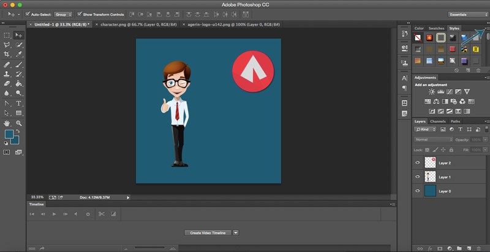The image size is (490, 252).
Task: Open the Essentials workspace dropdown
Action: coord(467,14)
